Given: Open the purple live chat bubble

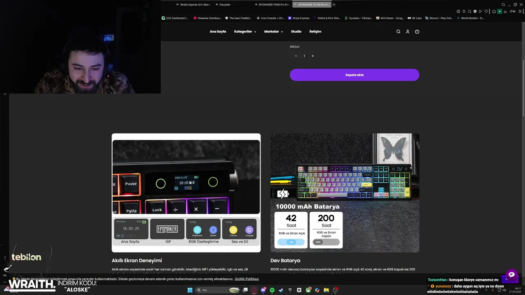Looking at the screenshot, I should coord(511,275).
